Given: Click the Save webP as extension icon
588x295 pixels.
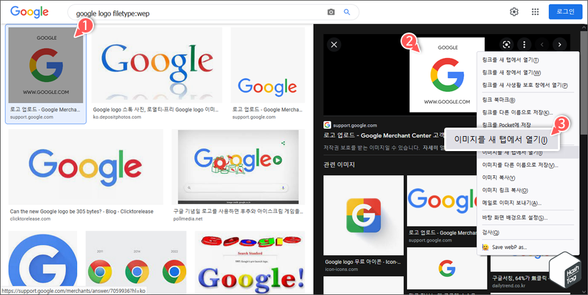Looking at the screenshot, I should tap(485, 247).
